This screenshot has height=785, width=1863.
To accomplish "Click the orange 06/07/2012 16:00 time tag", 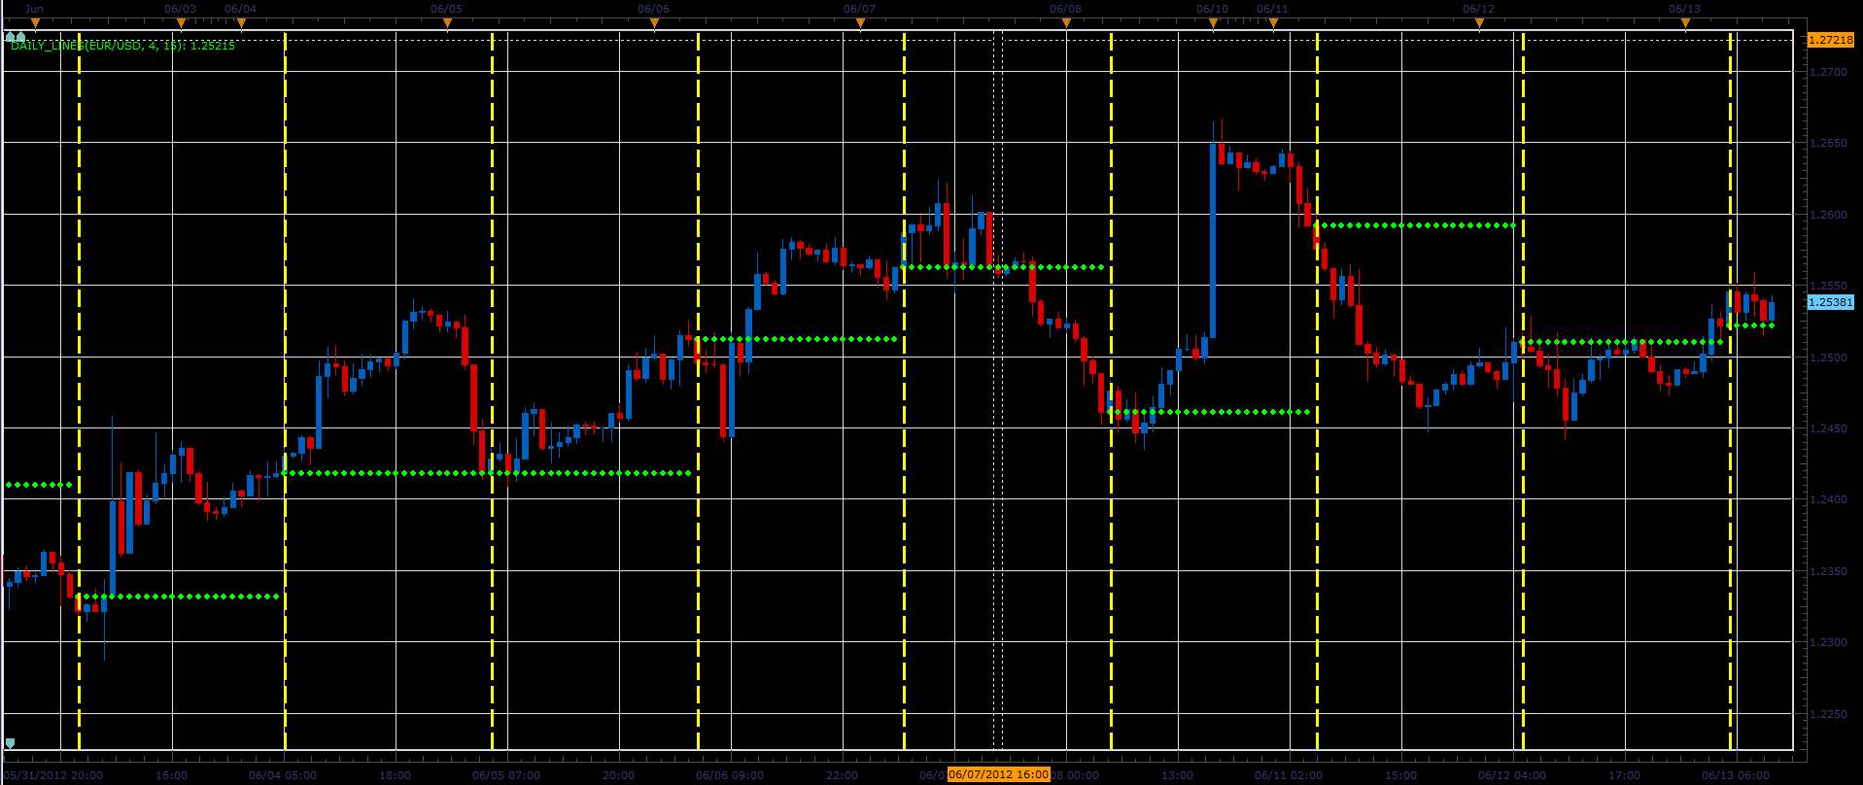I will 999,774.
